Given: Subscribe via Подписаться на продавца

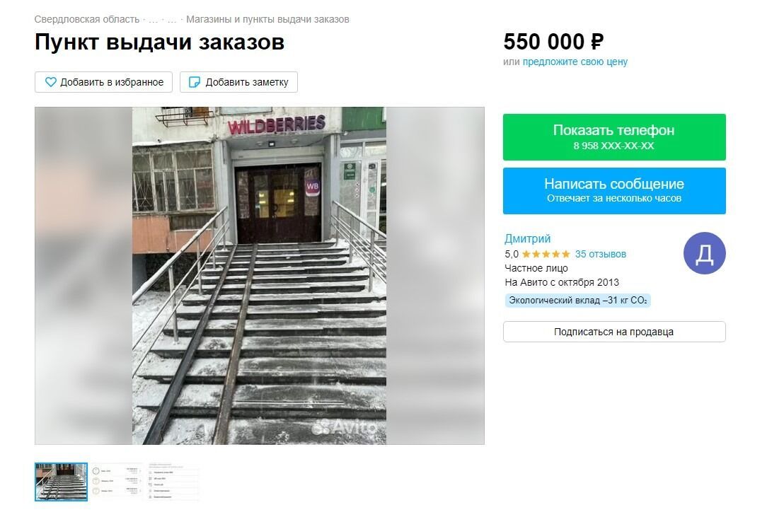Looking at the screenshot, I should [614, 332].
